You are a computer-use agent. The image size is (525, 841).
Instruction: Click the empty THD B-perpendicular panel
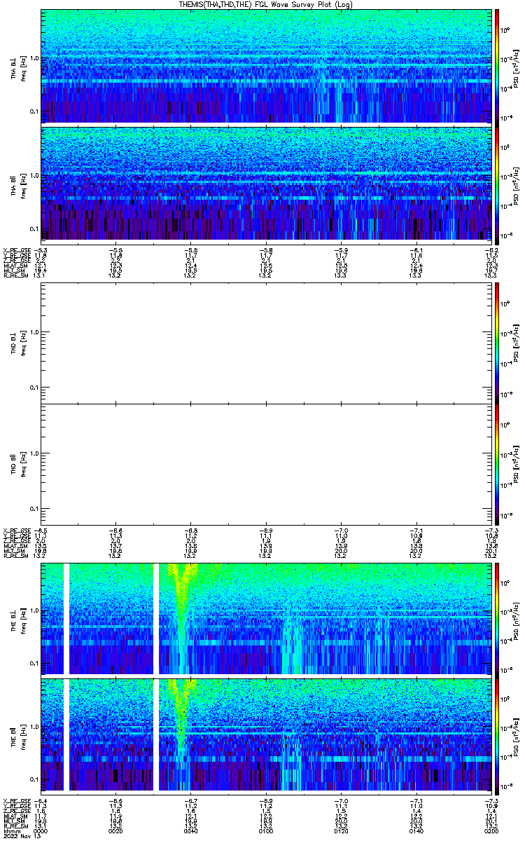(266, 343)
